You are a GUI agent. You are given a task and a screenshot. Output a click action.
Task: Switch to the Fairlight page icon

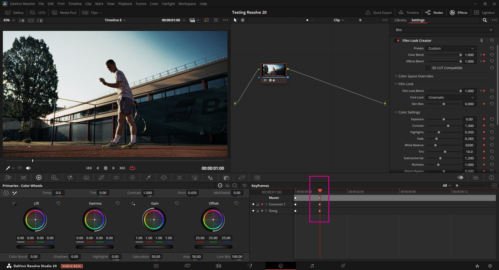tap(312, 266)
